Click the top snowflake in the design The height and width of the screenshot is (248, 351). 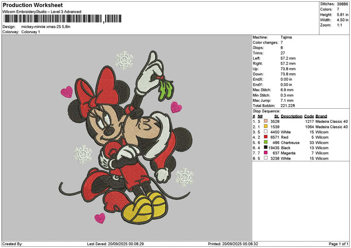[x=124, y=60]
